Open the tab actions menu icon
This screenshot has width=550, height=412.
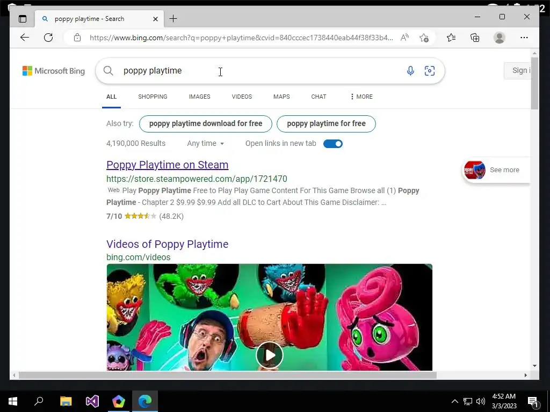23,19
